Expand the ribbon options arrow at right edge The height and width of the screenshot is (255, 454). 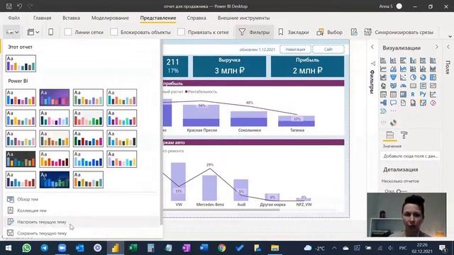tap(450, 37)
